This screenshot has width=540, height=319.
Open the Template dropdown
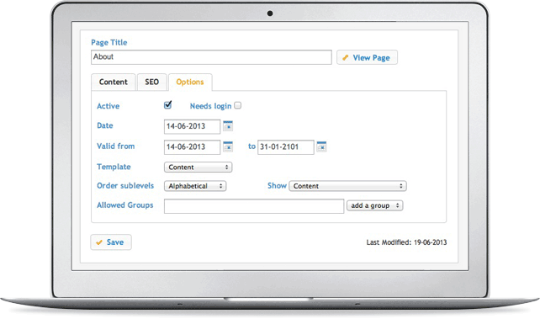(x=198, y=167)
